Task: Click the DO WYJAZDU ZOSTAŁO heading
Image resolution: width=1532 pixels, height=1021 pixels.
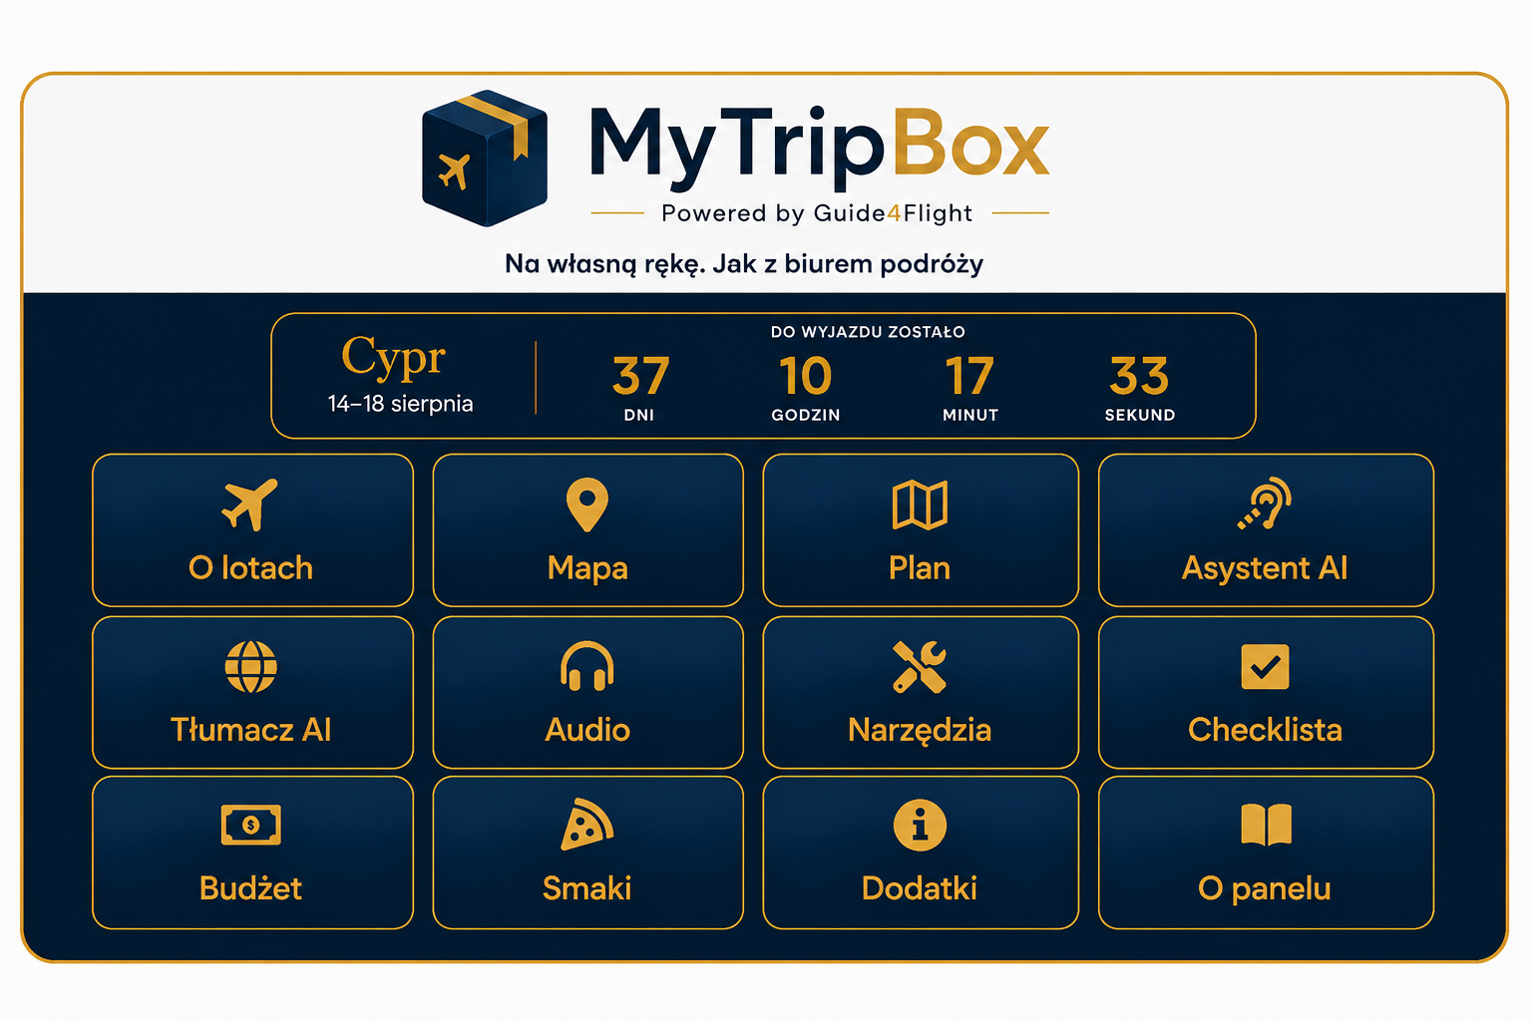Action: (x=868, y=332)
